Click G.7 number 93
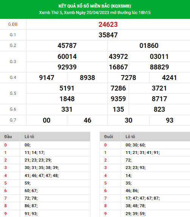This screenshot has width=190, height=217. pos(170,120)
